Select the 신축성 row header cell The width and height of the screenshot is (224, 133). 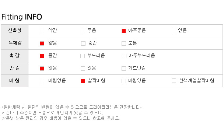tap(15, 31)
